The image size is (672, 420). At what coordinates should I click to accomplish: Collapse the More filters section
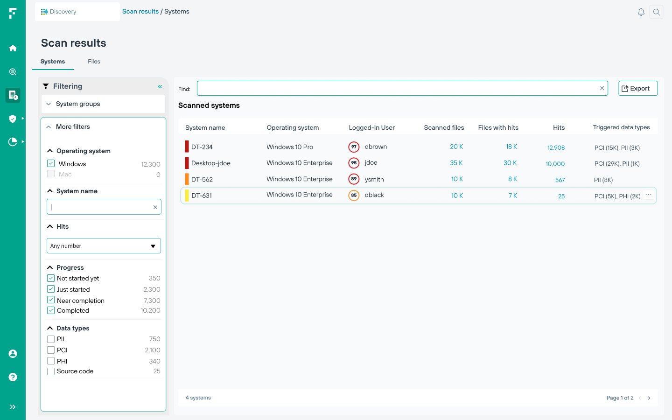49,127
